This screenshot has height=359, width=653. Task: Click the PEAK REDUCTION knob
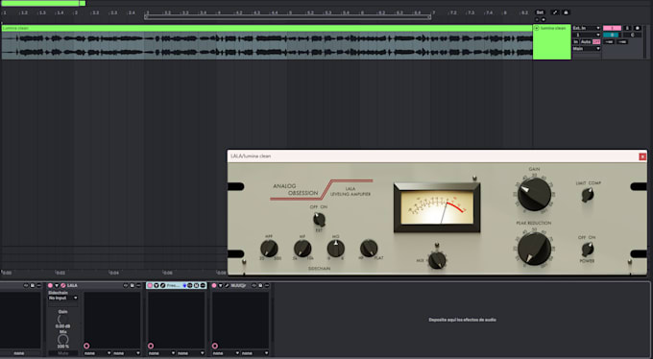coord(534,249)
